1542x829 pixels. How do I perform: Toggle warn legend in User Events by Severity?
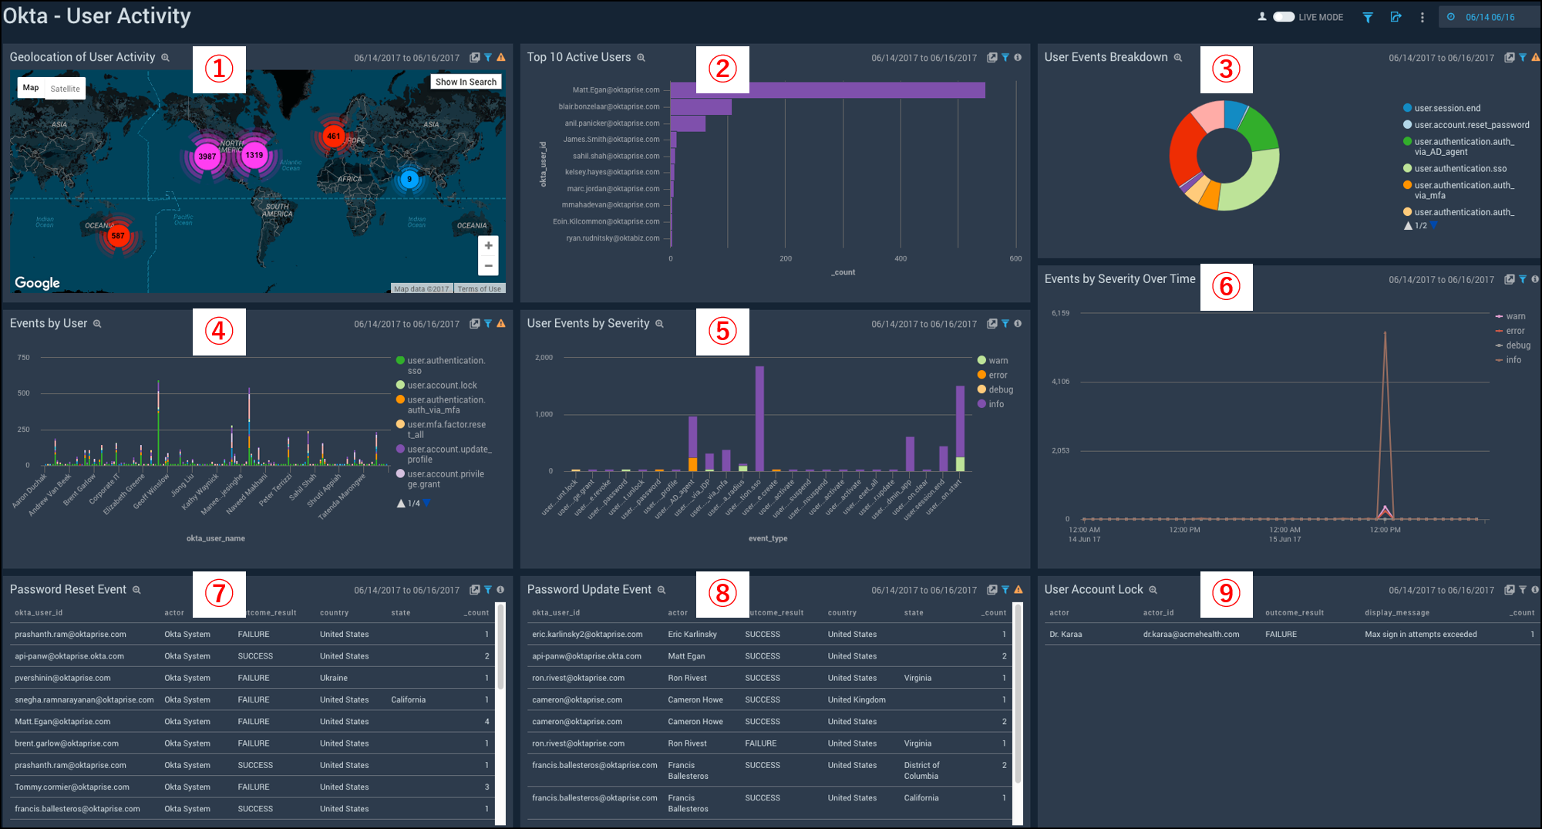(x=993, y=361)
